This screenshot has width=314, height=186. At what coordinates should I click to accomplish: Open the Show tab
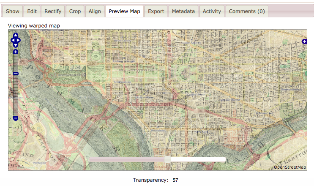tap(13, 11)
